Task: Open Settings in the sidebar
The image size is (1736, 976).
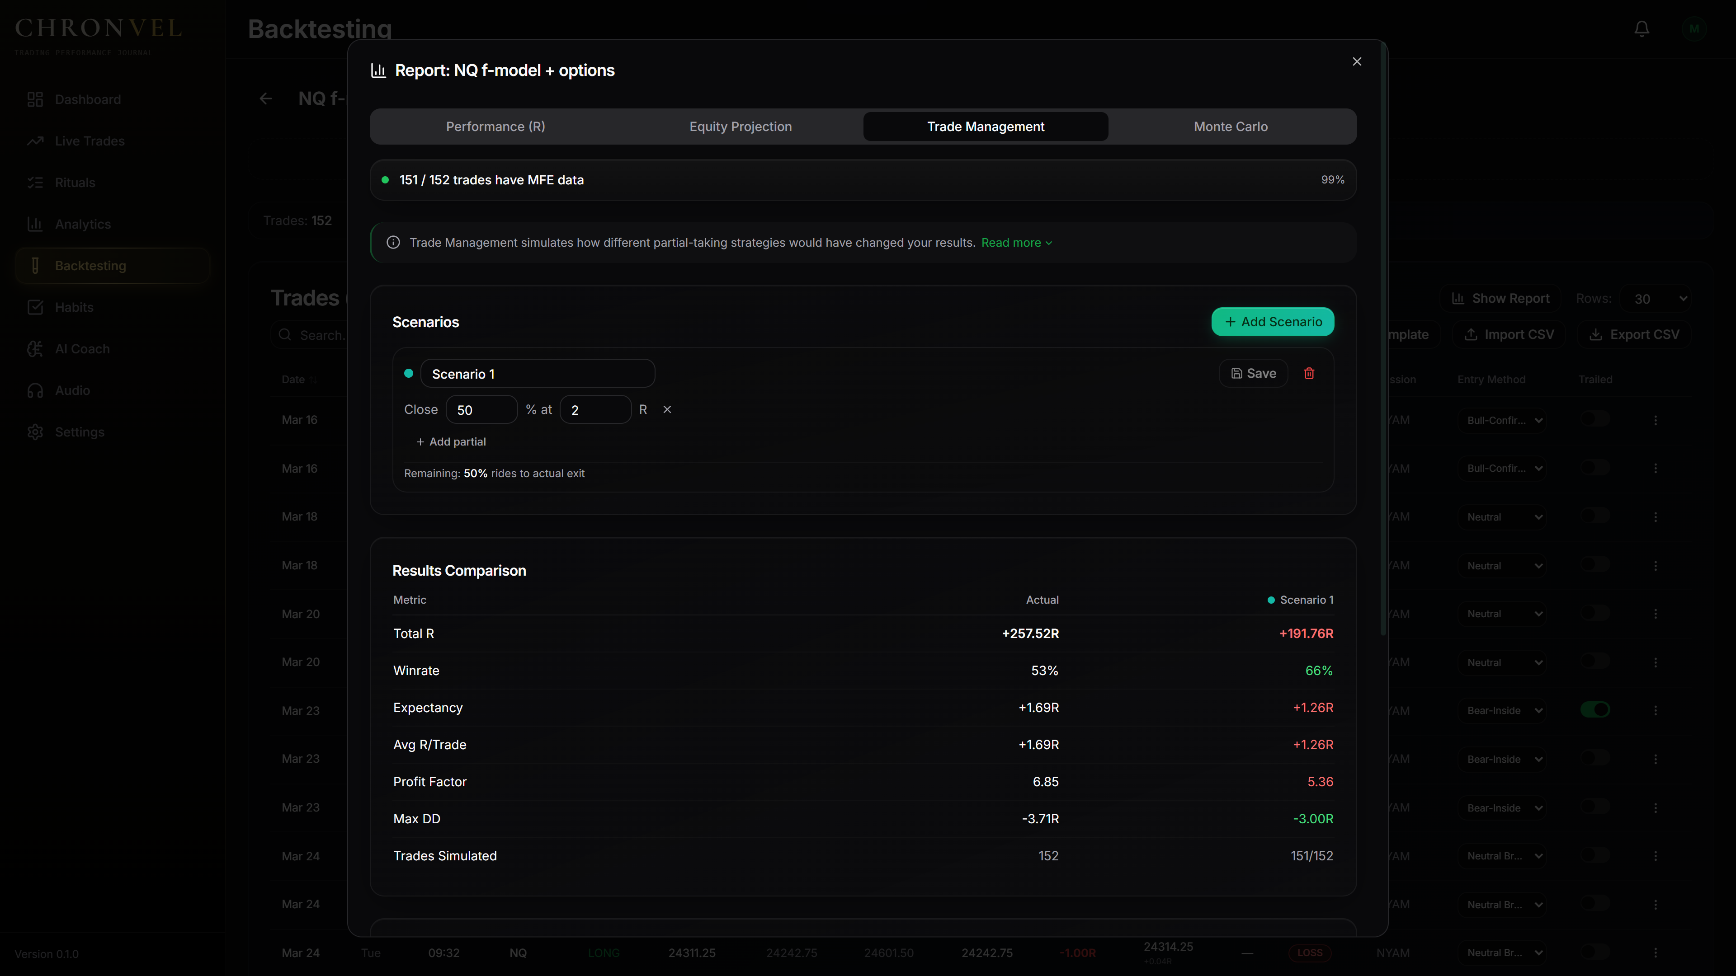Action: [x=112, y=432]
